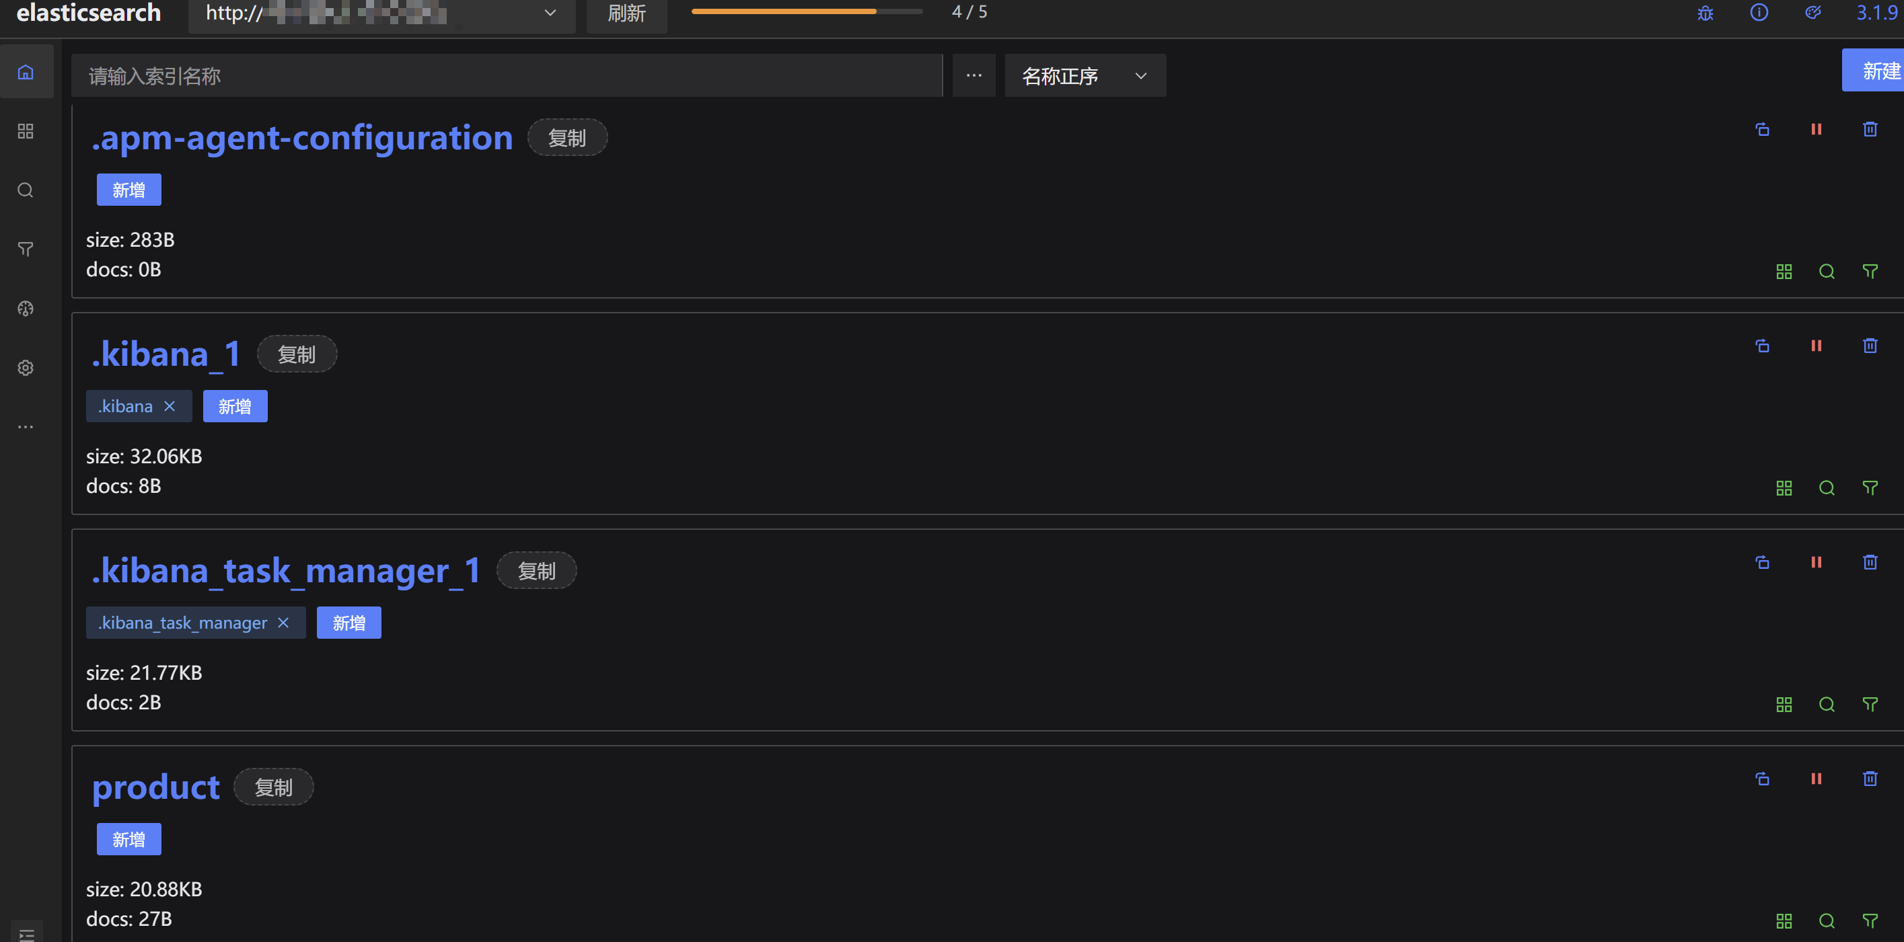This screenshot has width=1904, height=942.
Task: Click the 新建 create index button
Action: click(1873, 71)
